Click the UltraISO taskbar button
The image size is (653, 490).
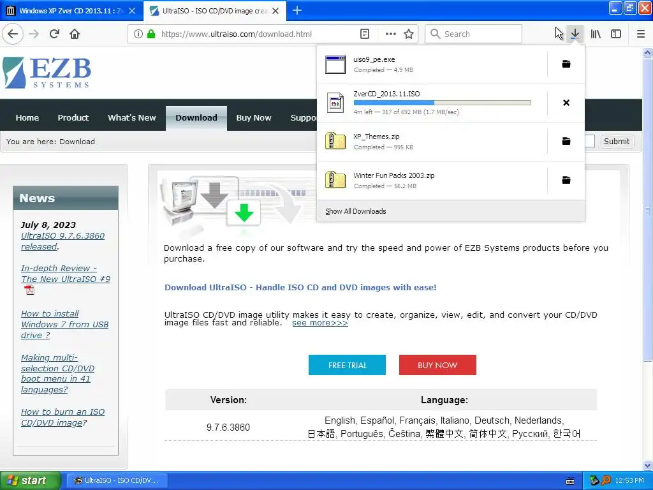click(117, 480)
